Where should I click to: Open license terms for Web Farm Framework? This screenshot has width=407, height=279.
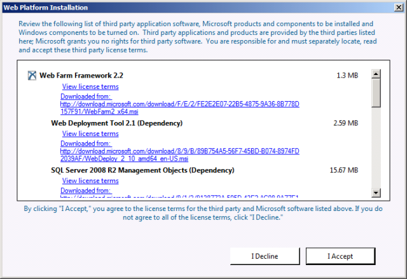pos(90,86)
